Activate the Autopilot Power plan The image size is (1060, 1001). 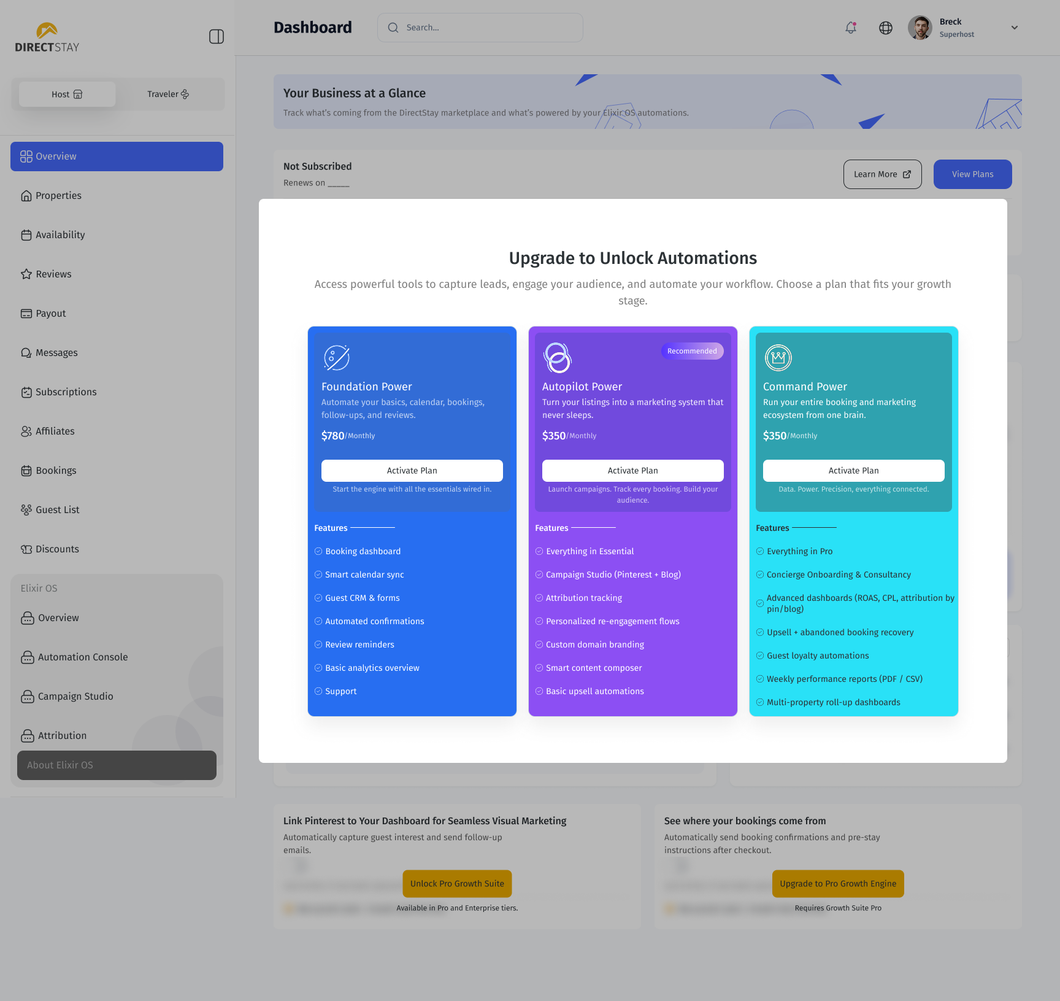(632, 471)
